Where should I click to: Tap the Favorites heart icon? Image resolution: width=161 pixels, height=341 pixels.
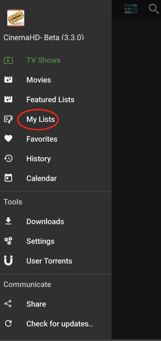tap(8, 139)
